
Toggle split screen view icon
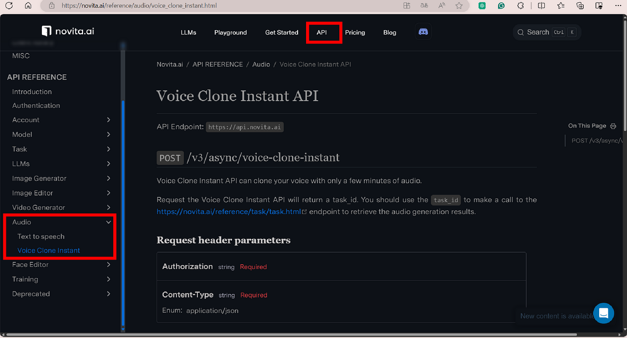tap(542, 5)
